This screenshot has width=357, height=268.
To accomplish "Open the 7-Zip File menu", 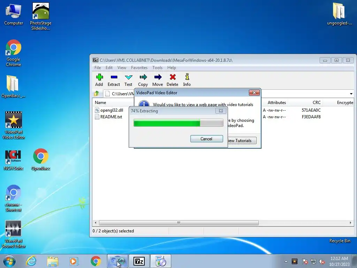I will [98, 68].
